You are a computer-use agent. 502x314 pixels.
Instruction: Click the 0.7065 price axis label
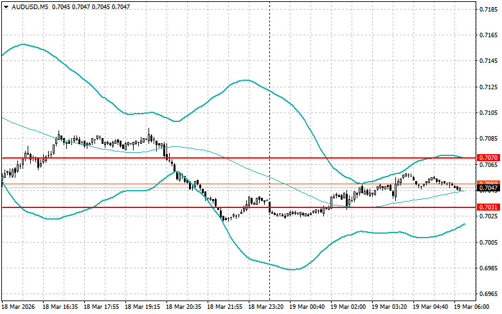tap(489, 164)
